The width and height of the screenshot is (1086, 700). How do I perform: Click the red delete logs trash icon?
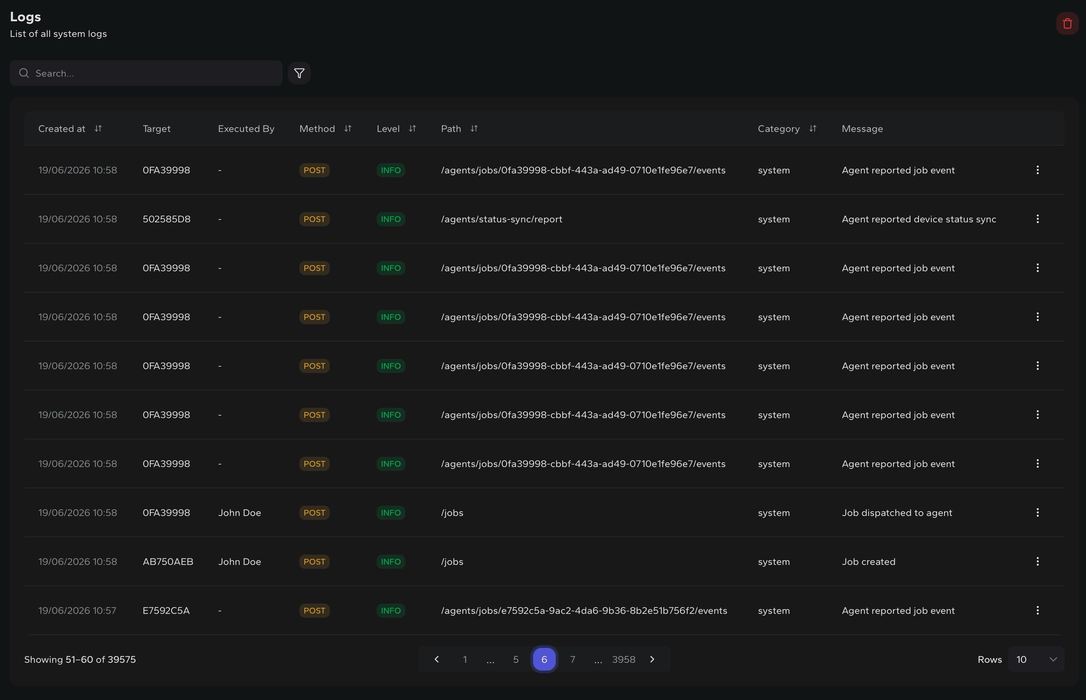(1067, 24)
